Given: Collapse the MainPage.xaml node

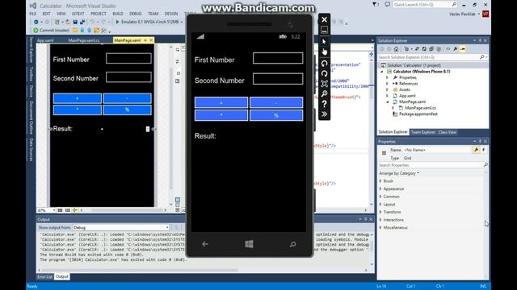Looking at the screenshot, I should click(388, 102).
